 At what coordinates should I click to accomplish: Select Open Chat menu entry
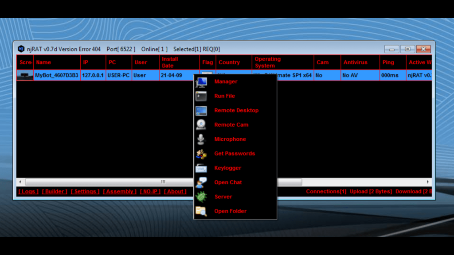tap(235, 182)
